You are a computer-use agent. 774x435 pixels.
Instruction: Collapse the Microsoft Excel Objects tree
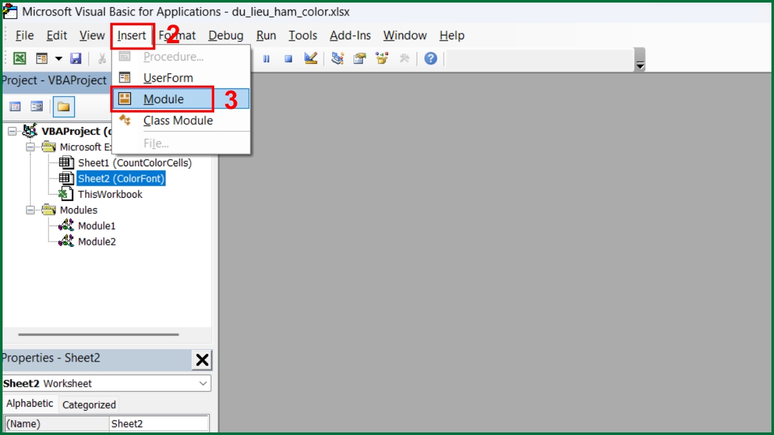(x=31, y=146)
